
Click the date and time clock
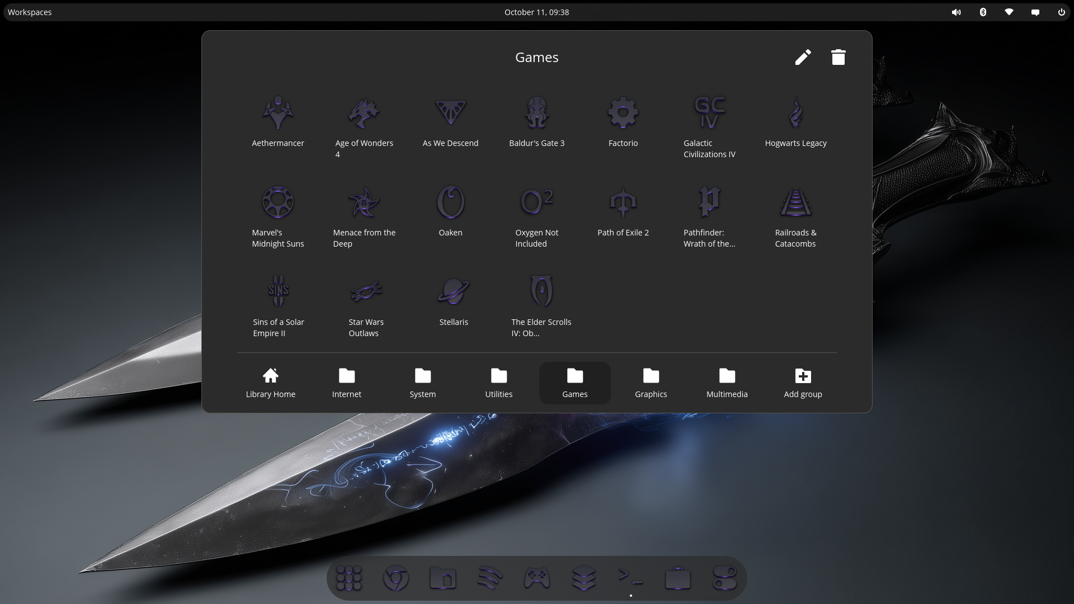click(x=536, y=12)
